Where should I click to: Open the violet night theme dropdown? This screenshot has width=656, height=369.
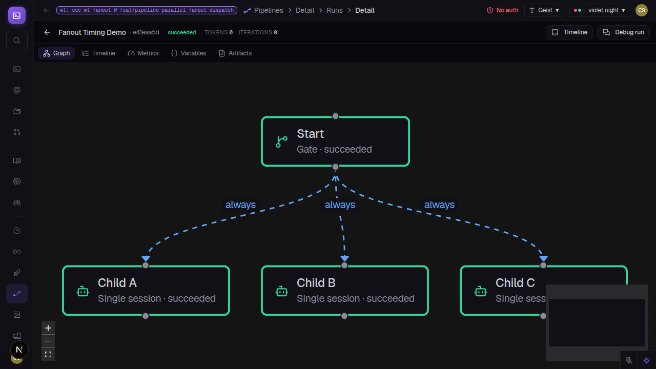coord(599,10)
